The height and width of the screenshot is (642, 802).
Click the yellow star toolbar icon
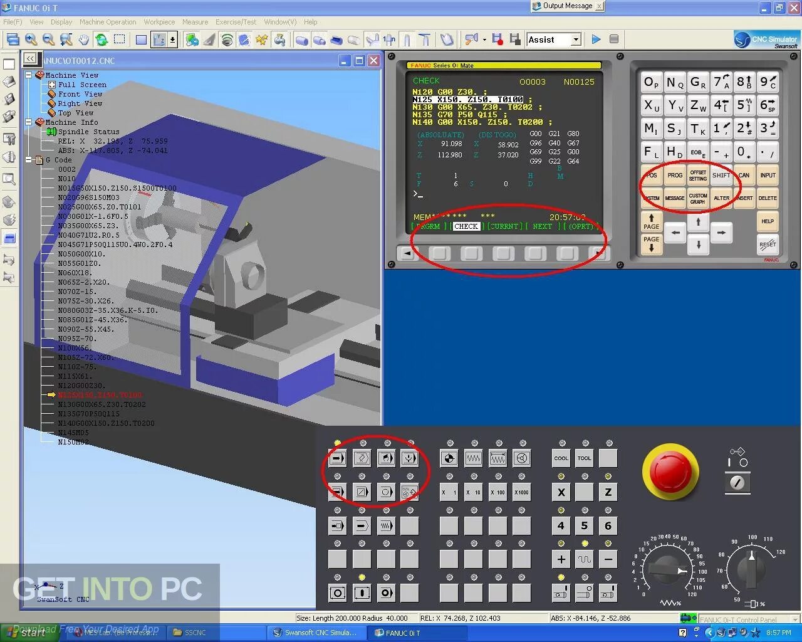(262, 39)
